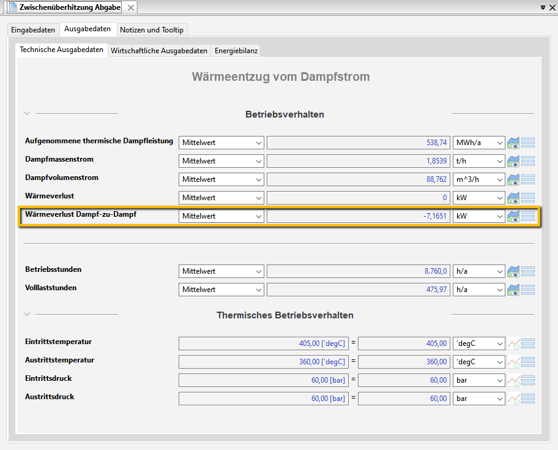Click chart view icon in Dampfmassenstrom row
Viewport: 558px width, 450px height.
point(513,161)
